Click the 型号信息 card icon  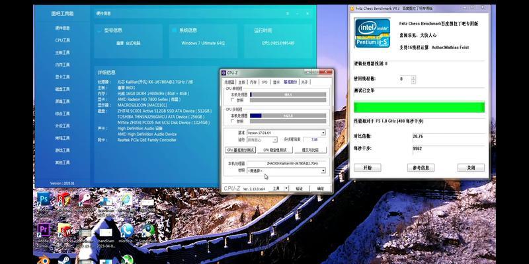(99, 30)
